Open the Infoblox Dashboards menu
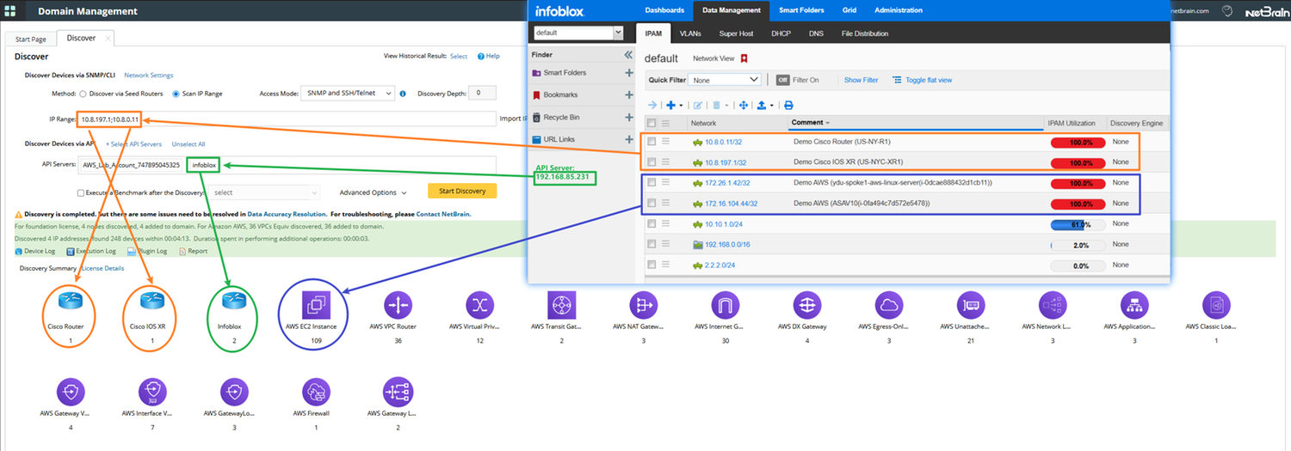This screenshot has width=1291, height=451. 664,10
